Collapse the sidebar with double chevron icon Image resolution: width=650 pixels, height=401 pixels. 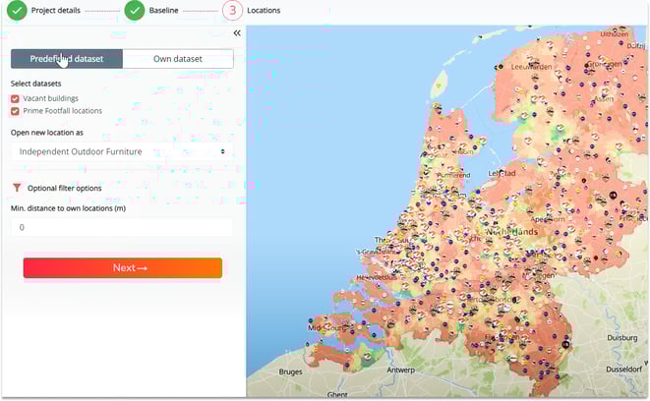237,33
